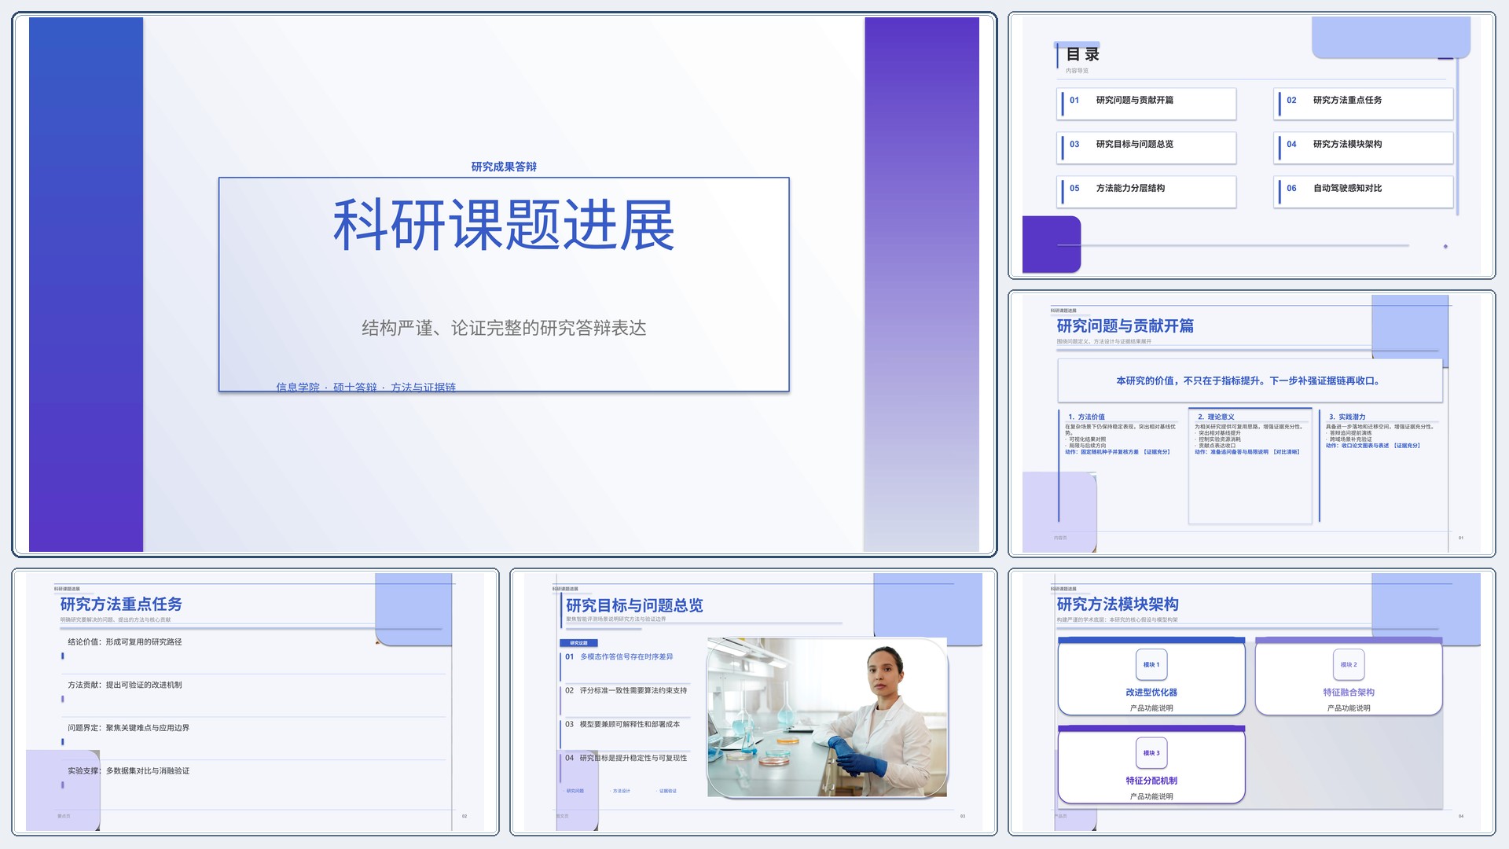This screenshot has height=849, width=1509.
Task: Select the 研究方法模块架构 slide thumbnail
Action: click(1251, 702)
